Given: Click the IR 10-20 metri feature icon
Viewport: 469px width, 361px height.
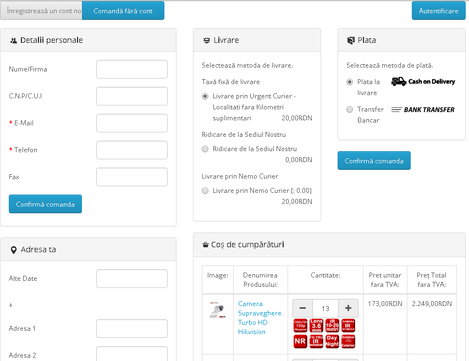Looking at the screenshot, I should click(332, 325).
